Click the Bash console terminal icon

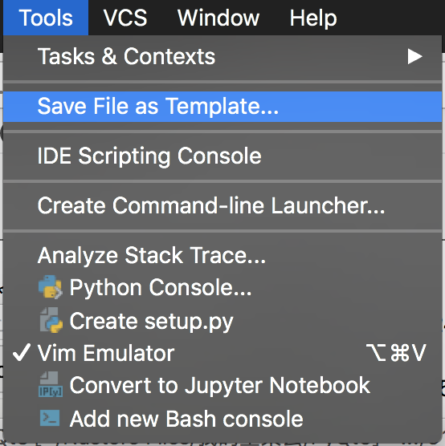point(50,418)
